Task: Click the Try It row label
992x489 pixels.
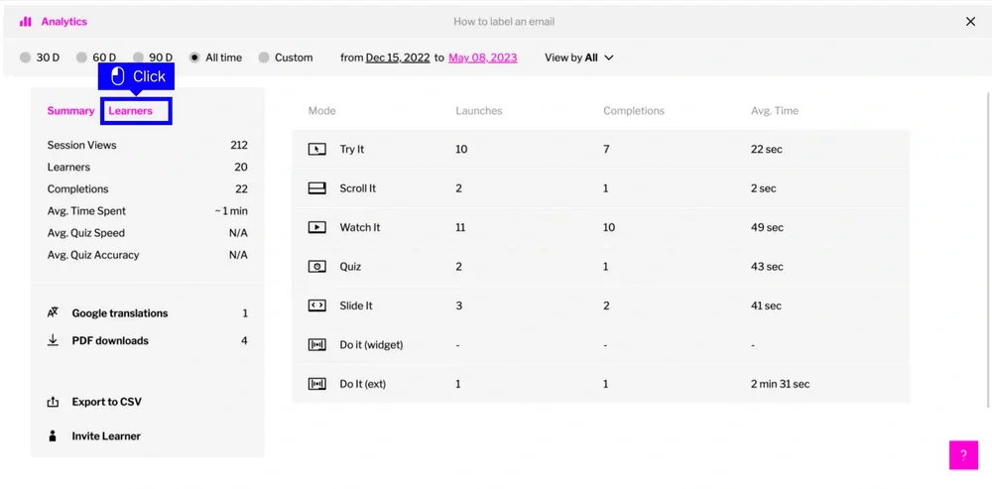Action: pos(352,150)
